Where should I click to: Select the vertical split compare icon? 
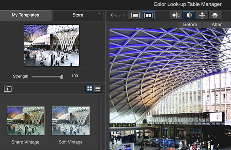[x=189, y=15]
